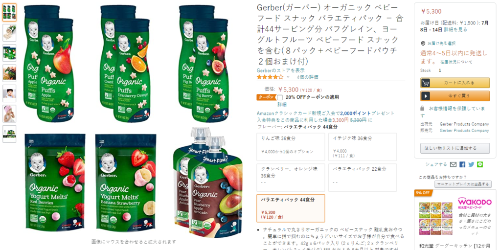Click the cart icon on カートに入れる
The image size is (501, 250).
(425, 83)
